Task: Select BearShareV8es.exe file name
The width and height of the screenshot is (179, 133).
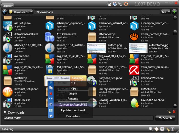Action: (152, 78)
